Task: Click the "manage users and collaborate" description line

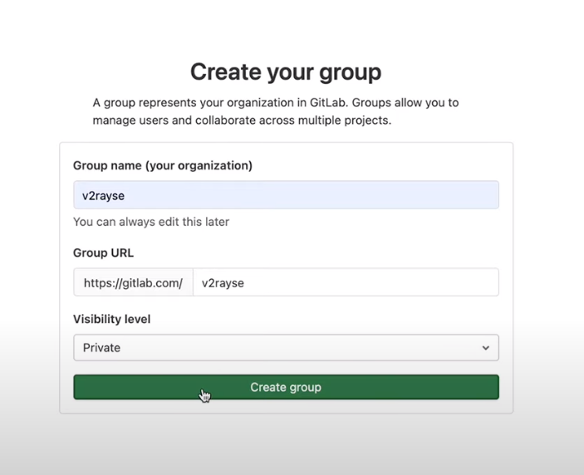Action: pos(241,120)
